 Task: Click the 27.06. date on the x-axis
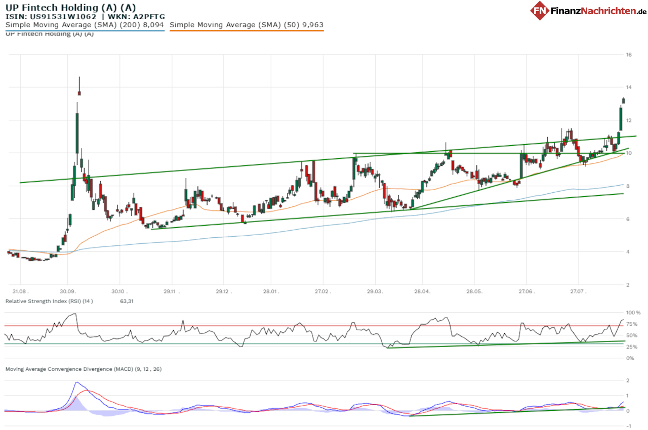(x=526, y=292)
